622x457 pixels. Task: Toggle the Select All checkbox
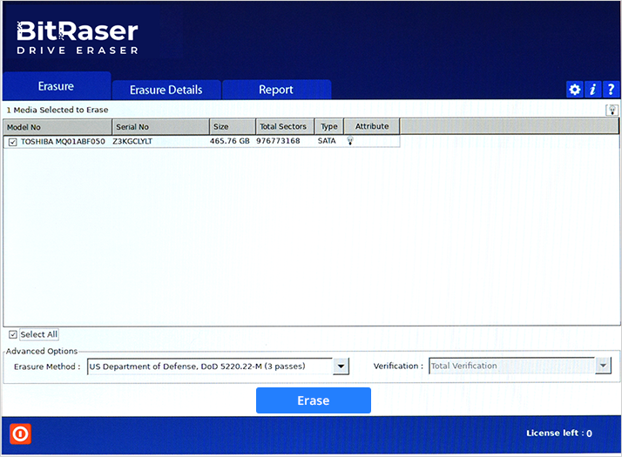tap(13, 334)
